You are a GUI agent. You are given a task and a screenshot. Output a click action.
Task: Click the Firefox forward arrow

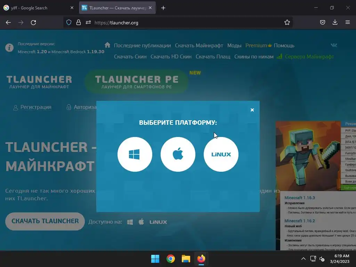pos(21,23)
